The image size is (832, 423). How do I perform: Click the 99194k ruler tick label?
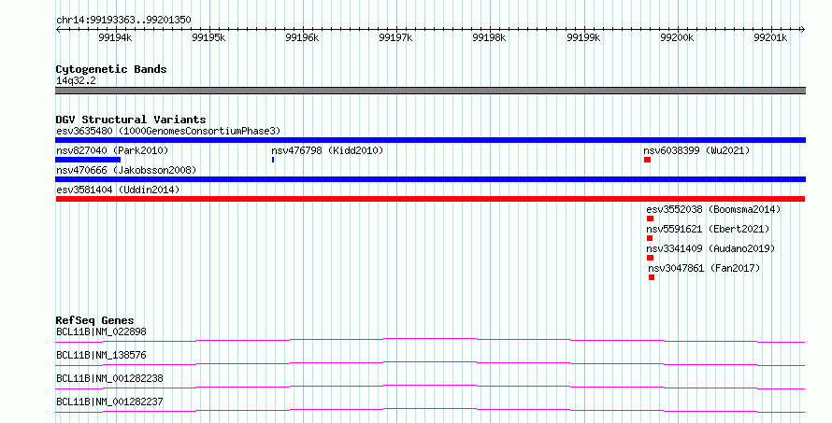coord(115,37)
